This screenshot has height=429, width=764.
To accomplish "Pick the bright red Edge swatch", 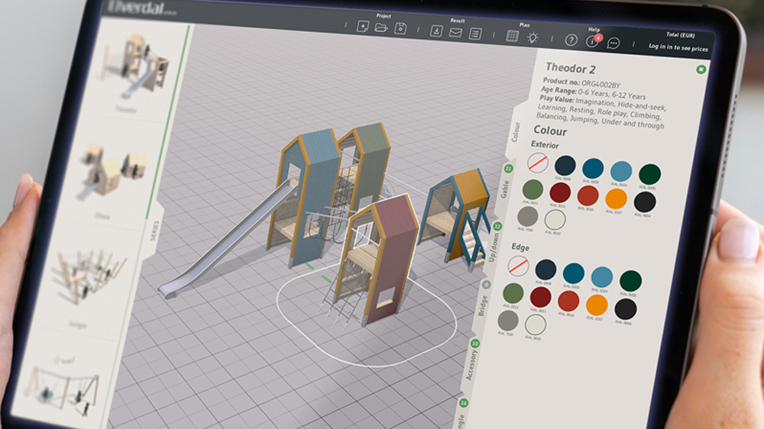I will [x=568, y=301].
